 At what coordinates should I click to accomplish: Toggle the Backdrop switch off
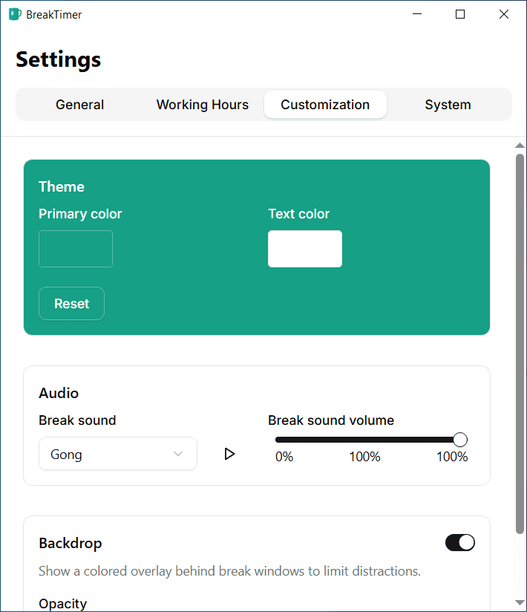pyautogui.click(x=459, y=543)
